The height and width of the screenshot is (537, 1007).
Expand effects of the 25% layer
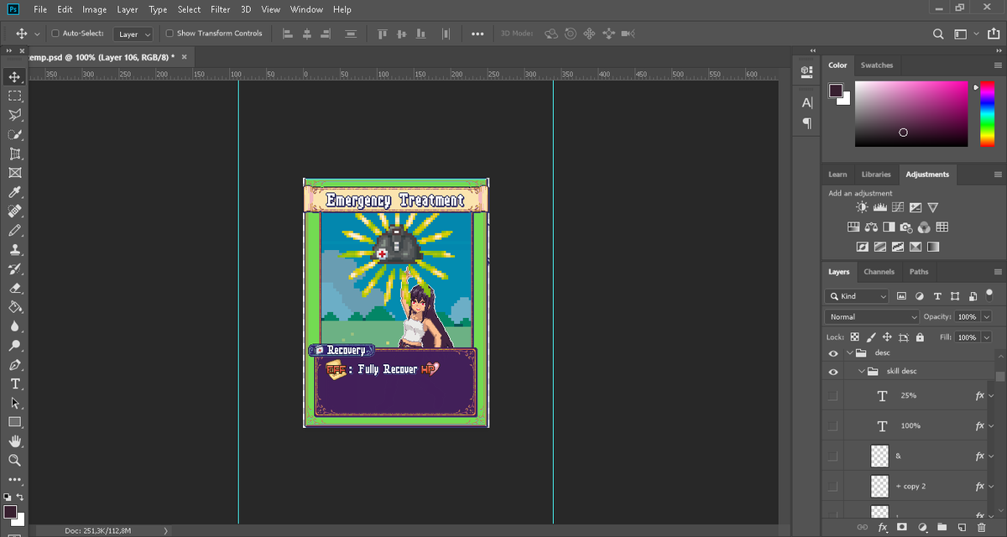point(990,395)
